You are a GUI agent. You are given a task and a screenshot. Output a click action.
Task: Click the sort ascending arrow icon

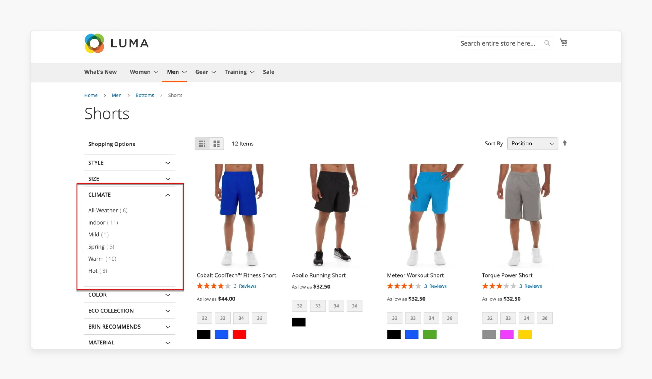tap(565, 143)
